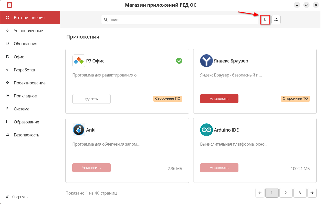Screen dimensions: 321x204
Task: Click green installed checkmark on Р7 Офис
Action: click(179, 61)
